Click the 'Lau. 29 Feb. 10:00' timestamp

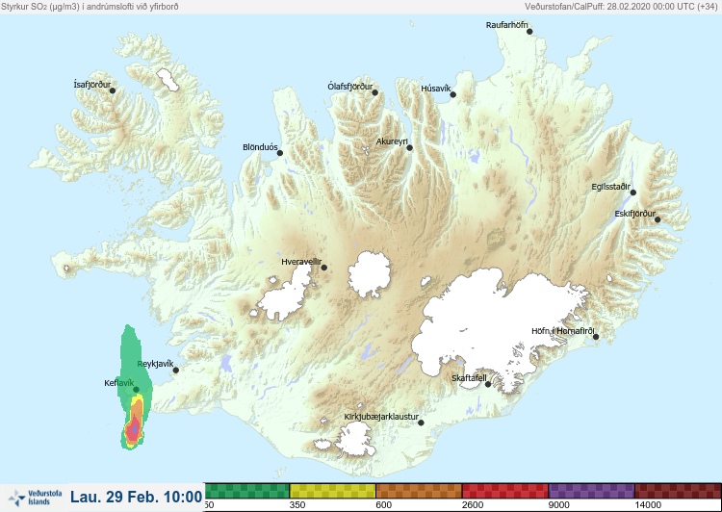(137, 497)
